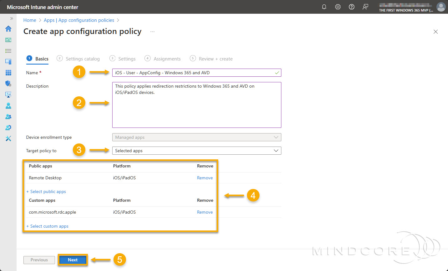Open Endpoint security shield icon
The width and height of the screenshot is (448, 271).
tap(8, 84)
